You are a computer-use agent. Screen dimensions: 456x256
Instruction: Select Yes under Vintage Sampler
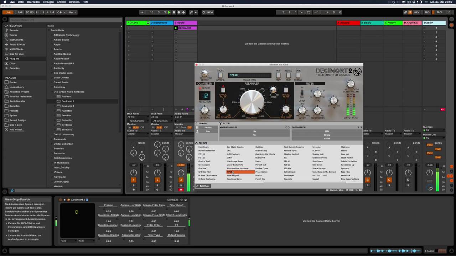(255, 135)
